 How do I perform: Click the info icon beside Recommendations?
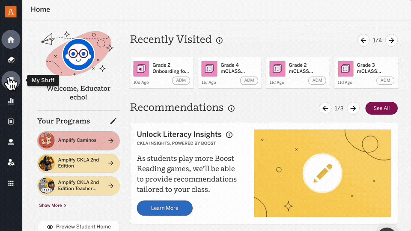pos(231,109)
